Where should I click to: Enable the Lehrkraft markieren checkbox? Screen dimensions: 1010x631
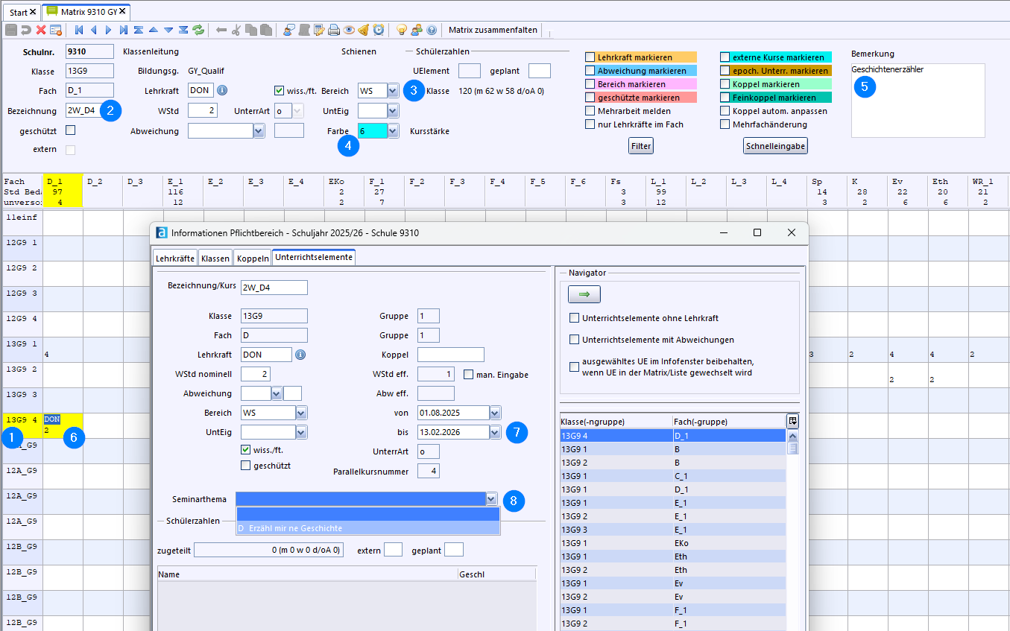click(x=590, y=57)
